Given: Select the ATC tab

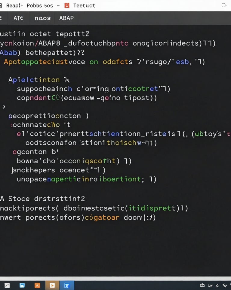Looking at the screenshot, I should coord(18,18).
